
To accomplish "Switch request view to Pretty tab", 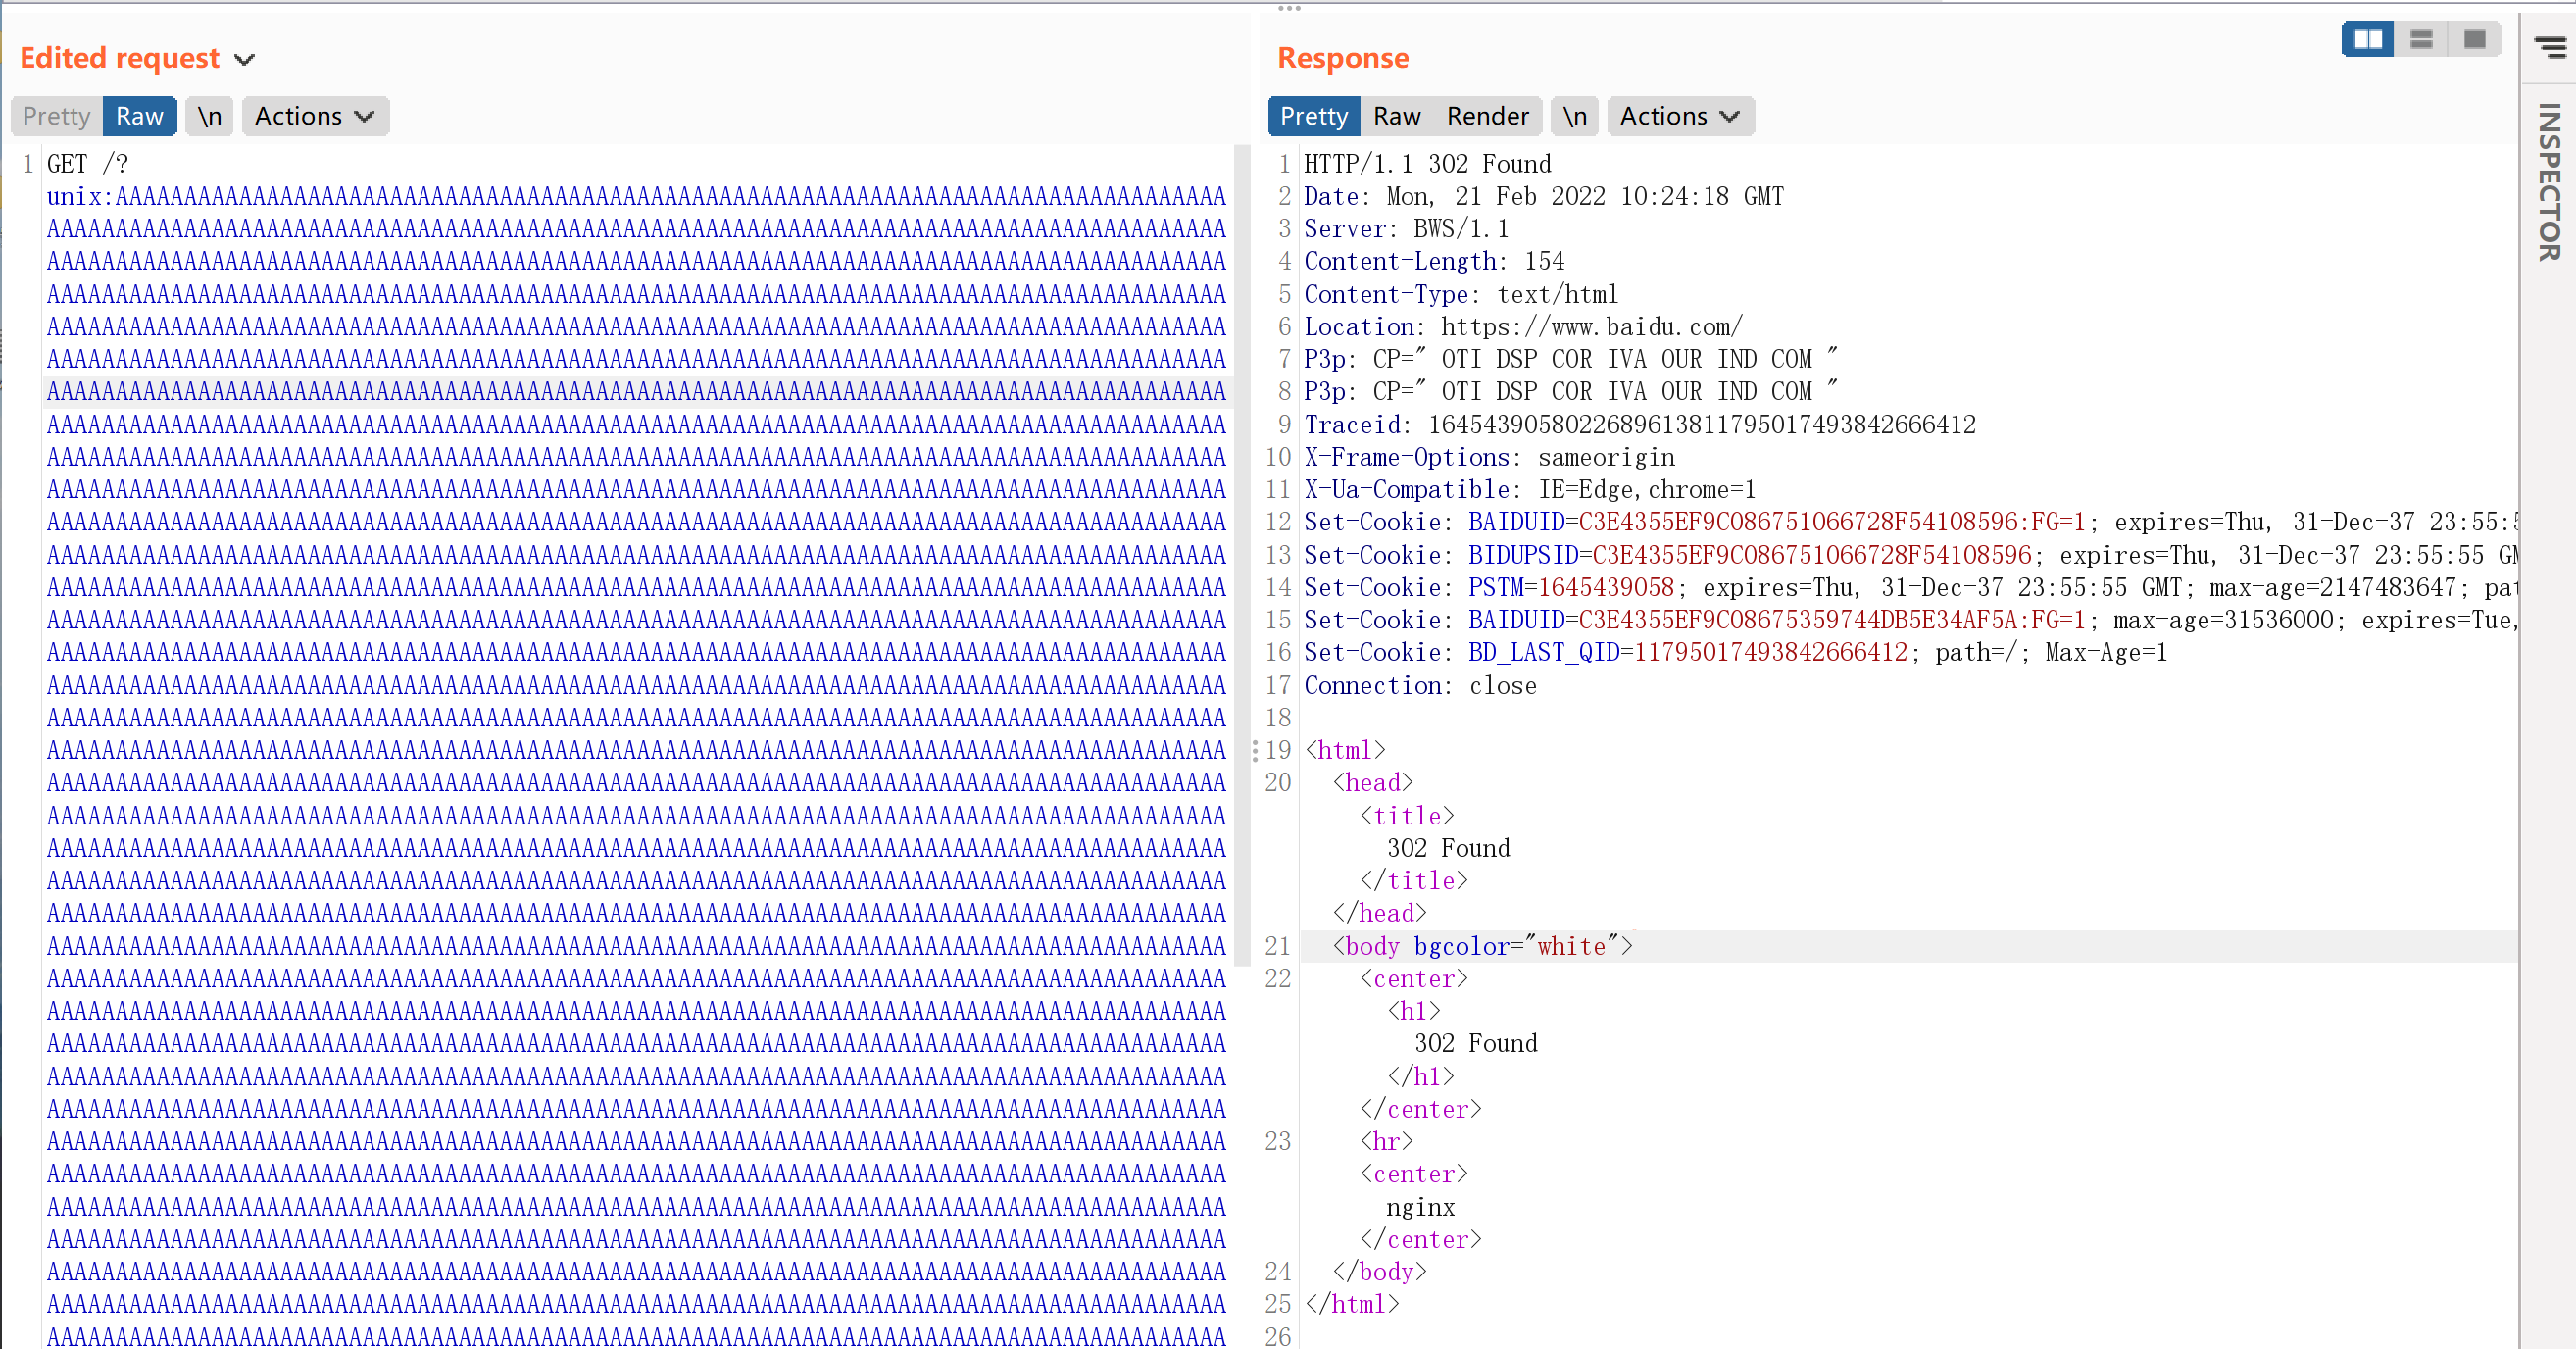I will coord(57,116).
